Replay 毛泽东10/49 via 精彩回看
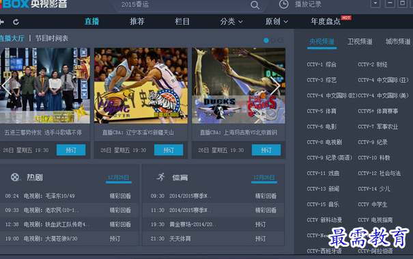 [120, 196]
